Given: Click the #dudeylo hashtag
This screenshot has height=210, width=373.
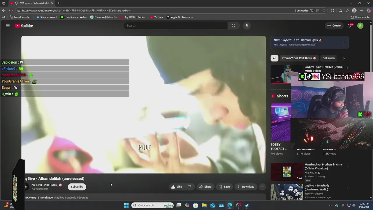Looking at the screenshot, I should (71, 198).
